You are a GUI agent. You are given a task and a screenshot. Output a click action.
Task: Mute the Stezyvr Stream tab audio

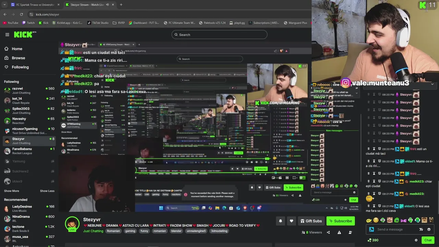[x=108, y=5]
